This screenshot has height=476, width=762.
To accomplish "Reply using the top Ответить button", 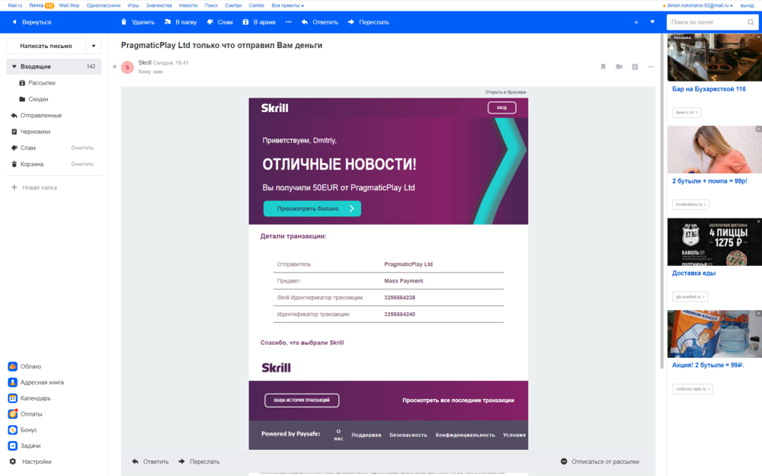I will click(x=320, y=22).
